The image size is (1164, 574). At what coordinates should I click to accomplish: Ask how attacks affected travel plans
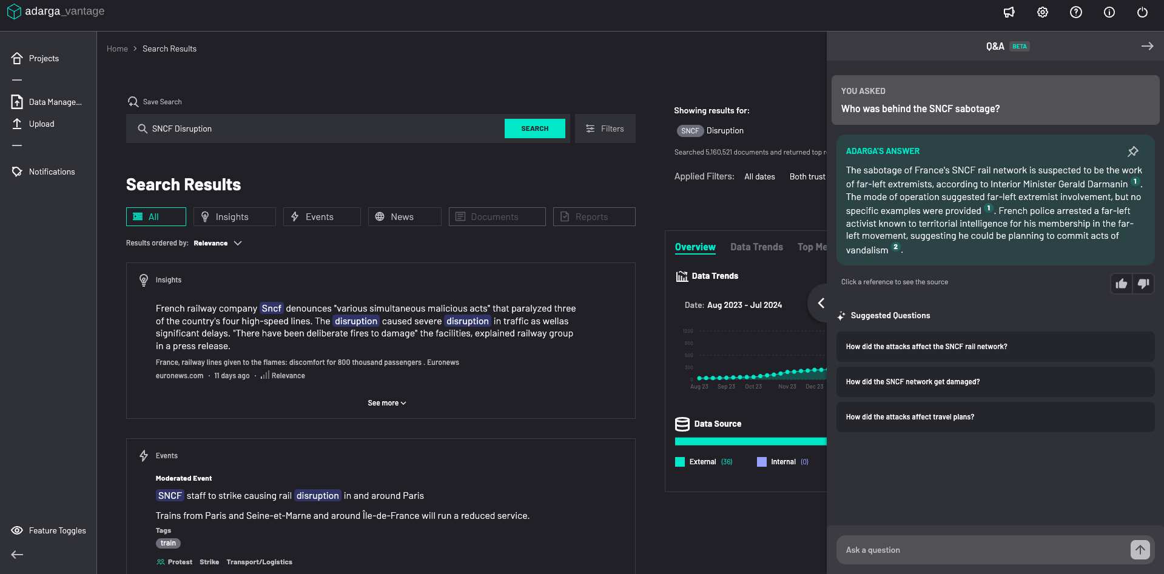995,417
